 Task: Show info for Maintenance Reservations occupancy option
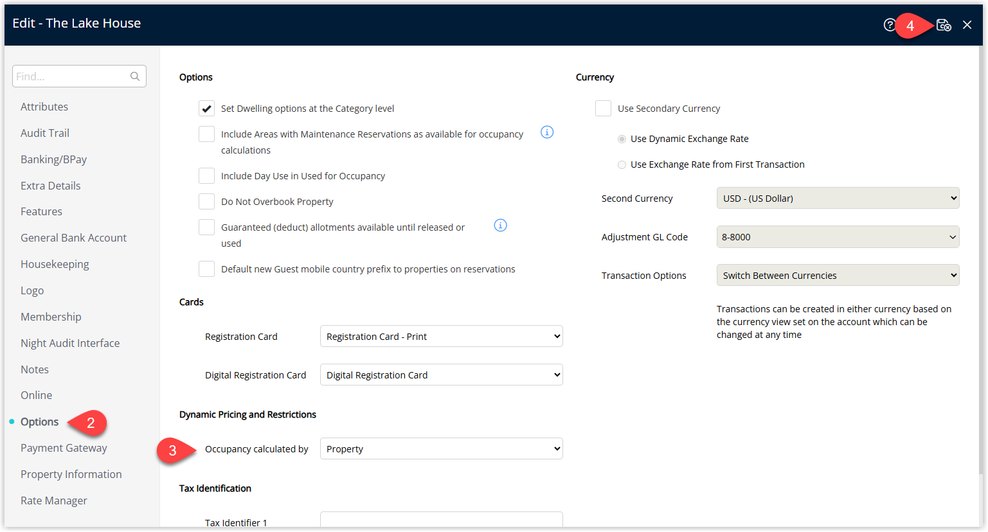(547, 132)
